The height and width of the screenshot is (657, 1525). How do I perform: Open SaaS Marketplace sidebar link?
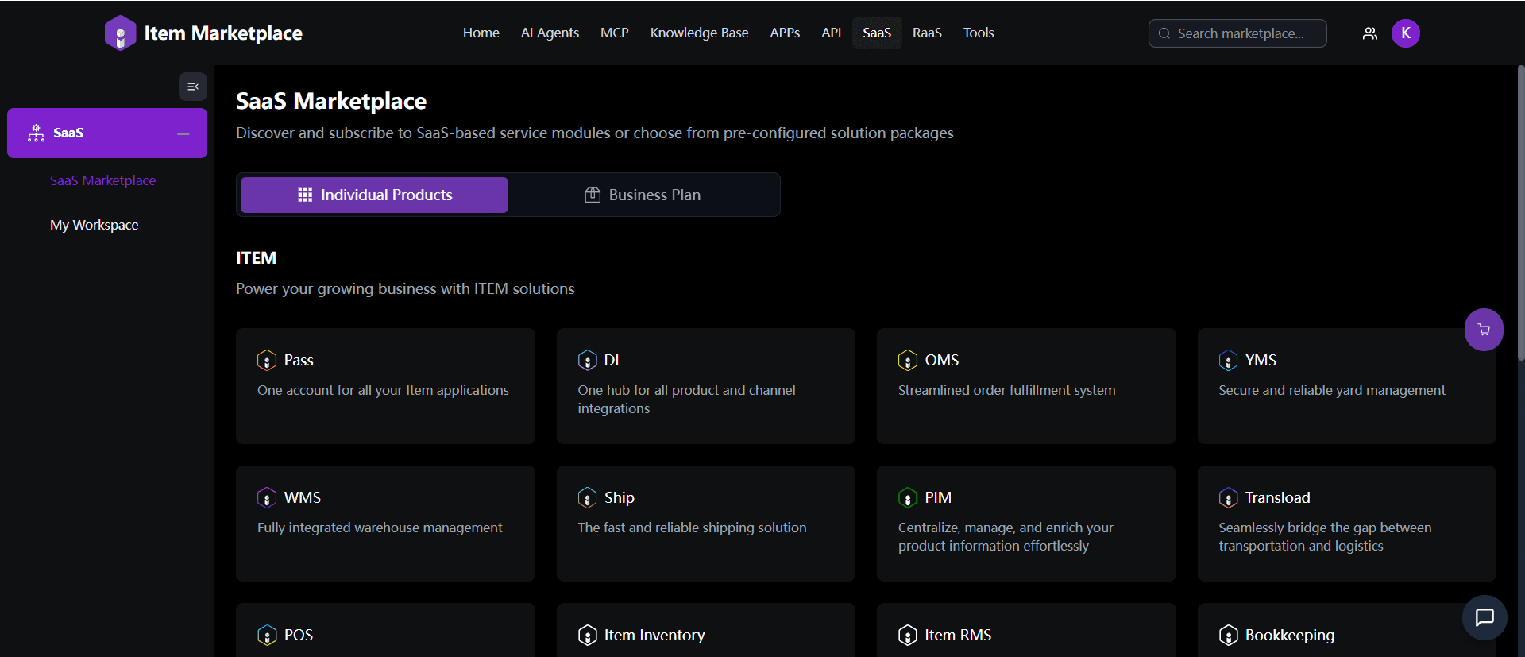(x=103, y=181)
